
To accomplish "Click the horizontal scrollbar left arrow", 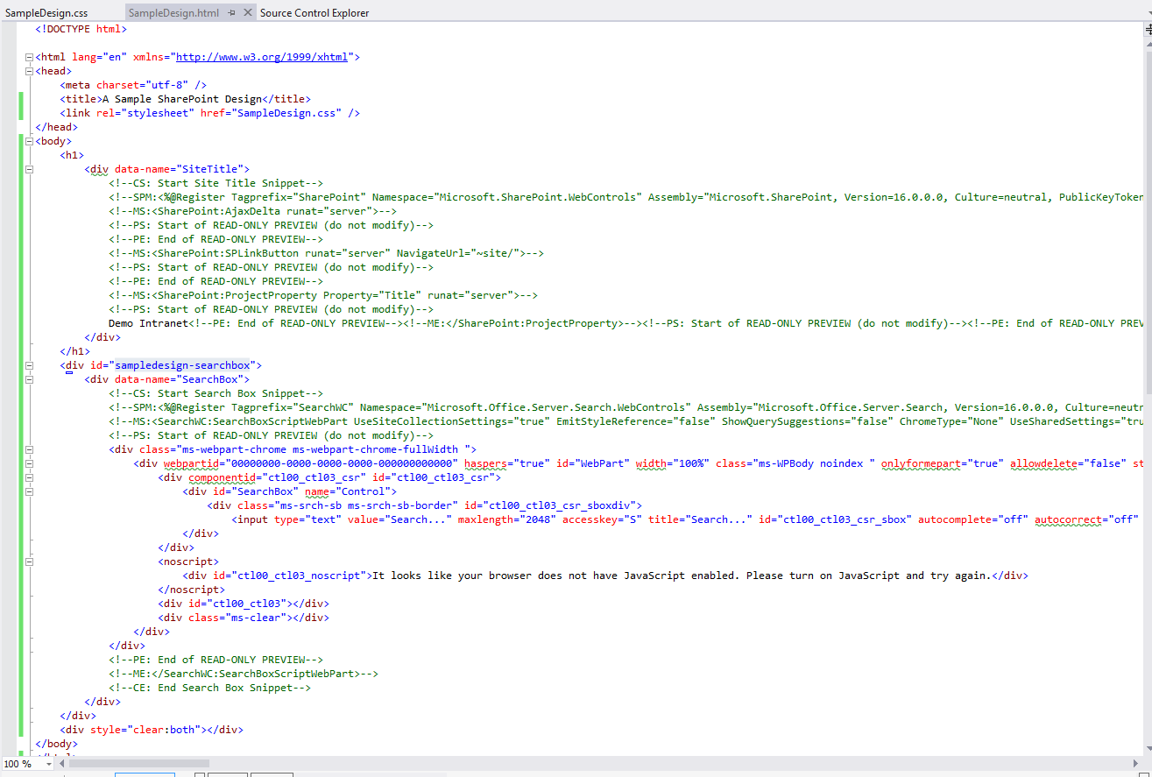I will point(60,763).
